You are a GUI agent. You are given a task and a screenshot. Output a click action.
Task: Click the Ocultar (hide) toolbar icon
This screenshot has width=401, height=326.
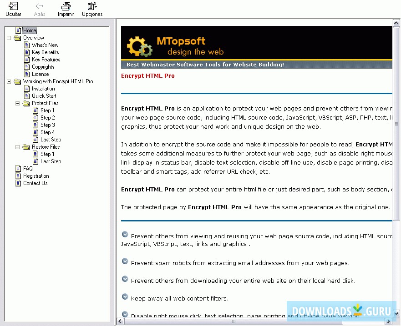13,6
